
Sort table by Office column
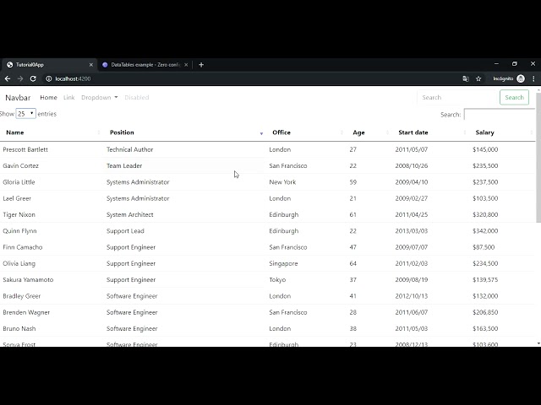[281, 132]
